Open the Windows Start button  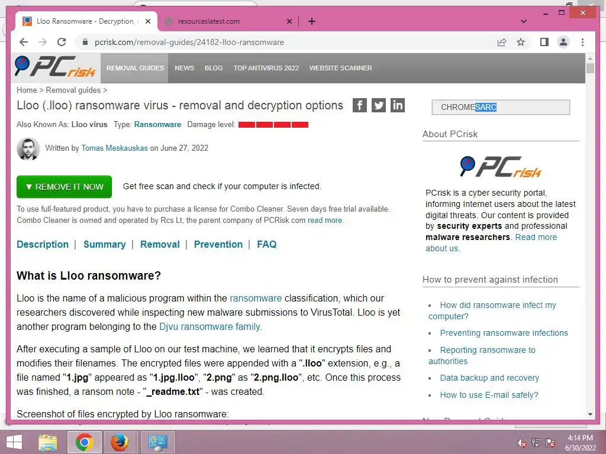[x=14, y=442]
